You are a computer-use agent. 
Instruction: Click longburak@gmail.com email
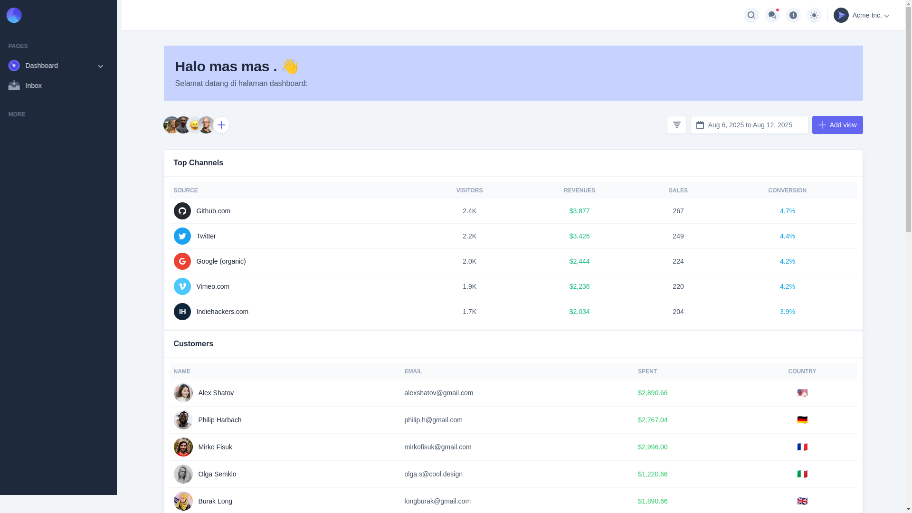[x=437, y=501]
